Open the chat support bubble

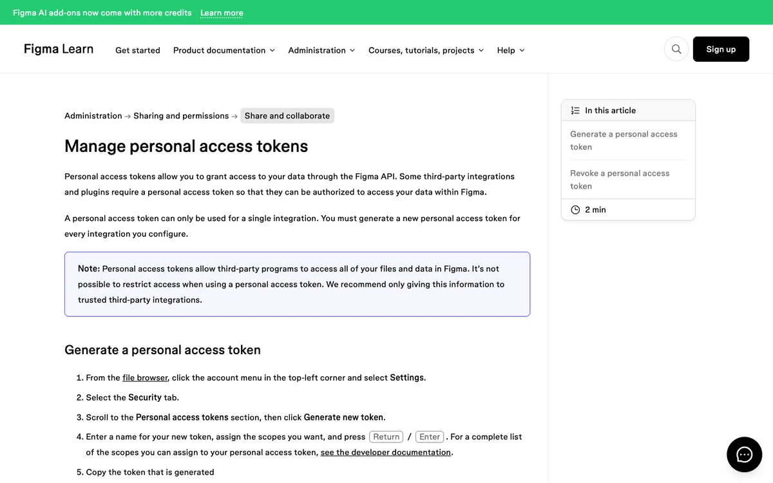[x=744, y=455]
